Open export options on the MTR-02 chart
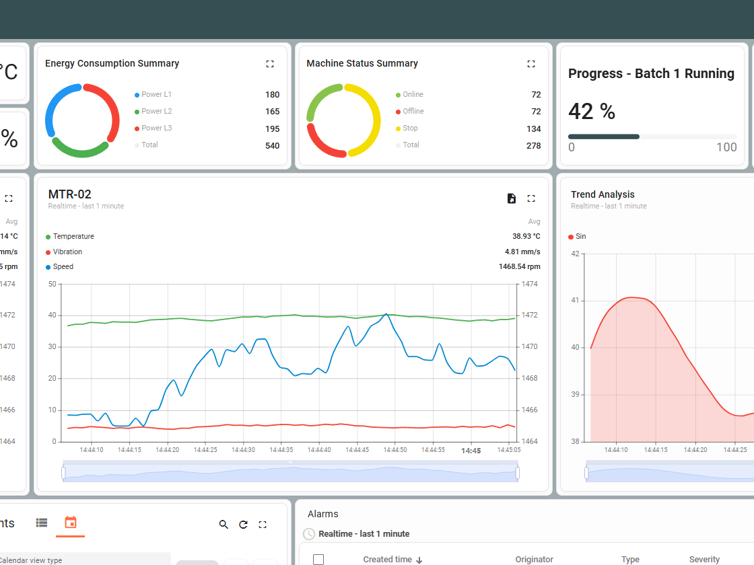 point(511,198)
